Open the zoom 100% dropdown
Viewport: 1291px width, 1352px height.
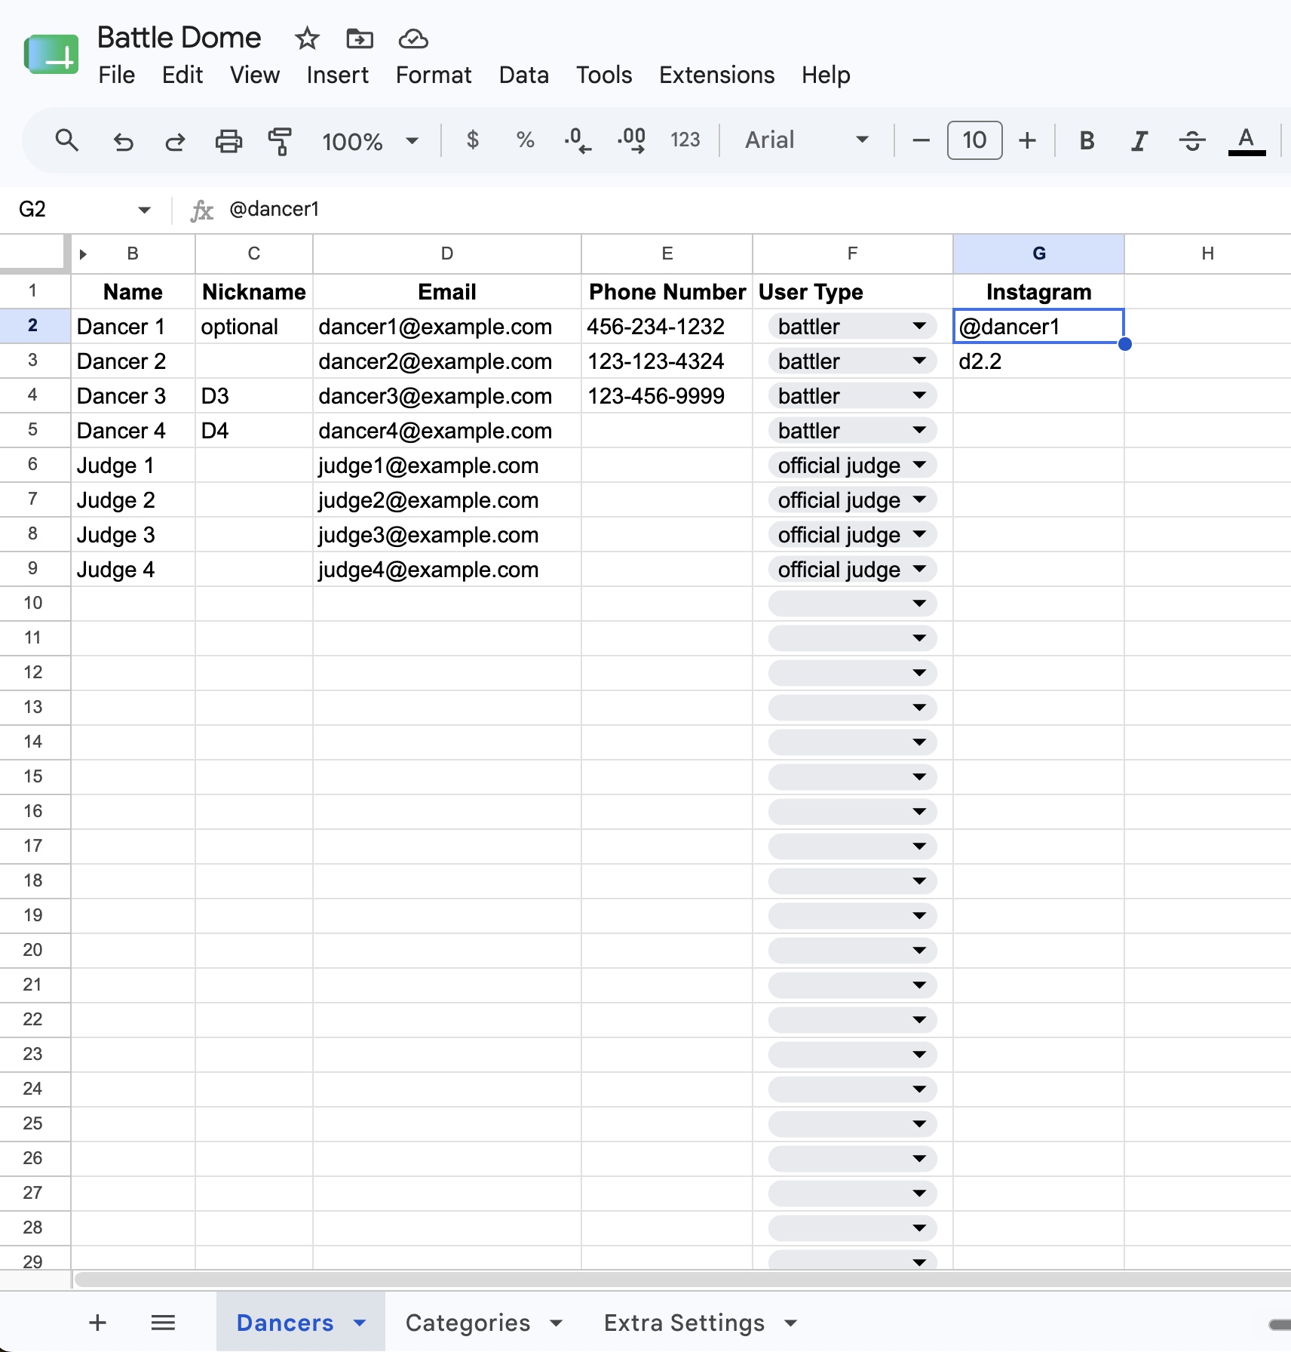(370, 141)
